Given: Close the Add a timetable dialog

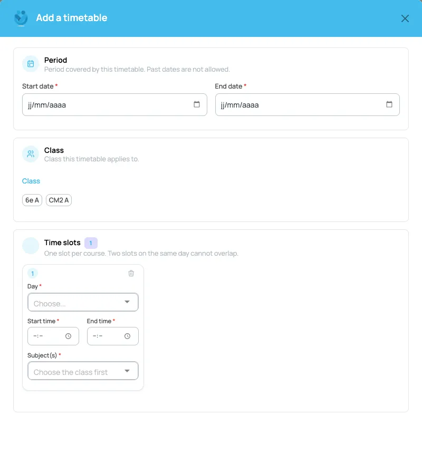Looking at the screenshot, I should (x=405, y=18).
